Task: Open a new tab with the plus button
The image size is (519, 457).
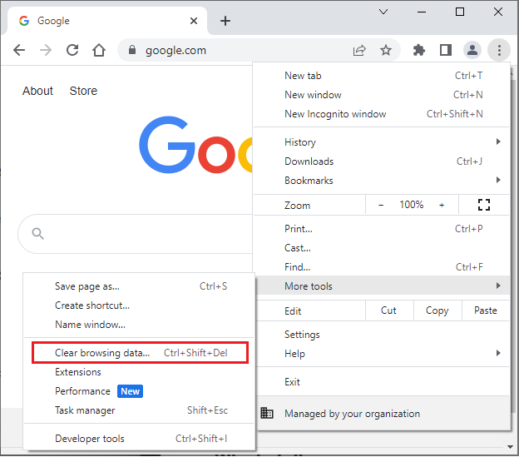Action: [225, 21]
